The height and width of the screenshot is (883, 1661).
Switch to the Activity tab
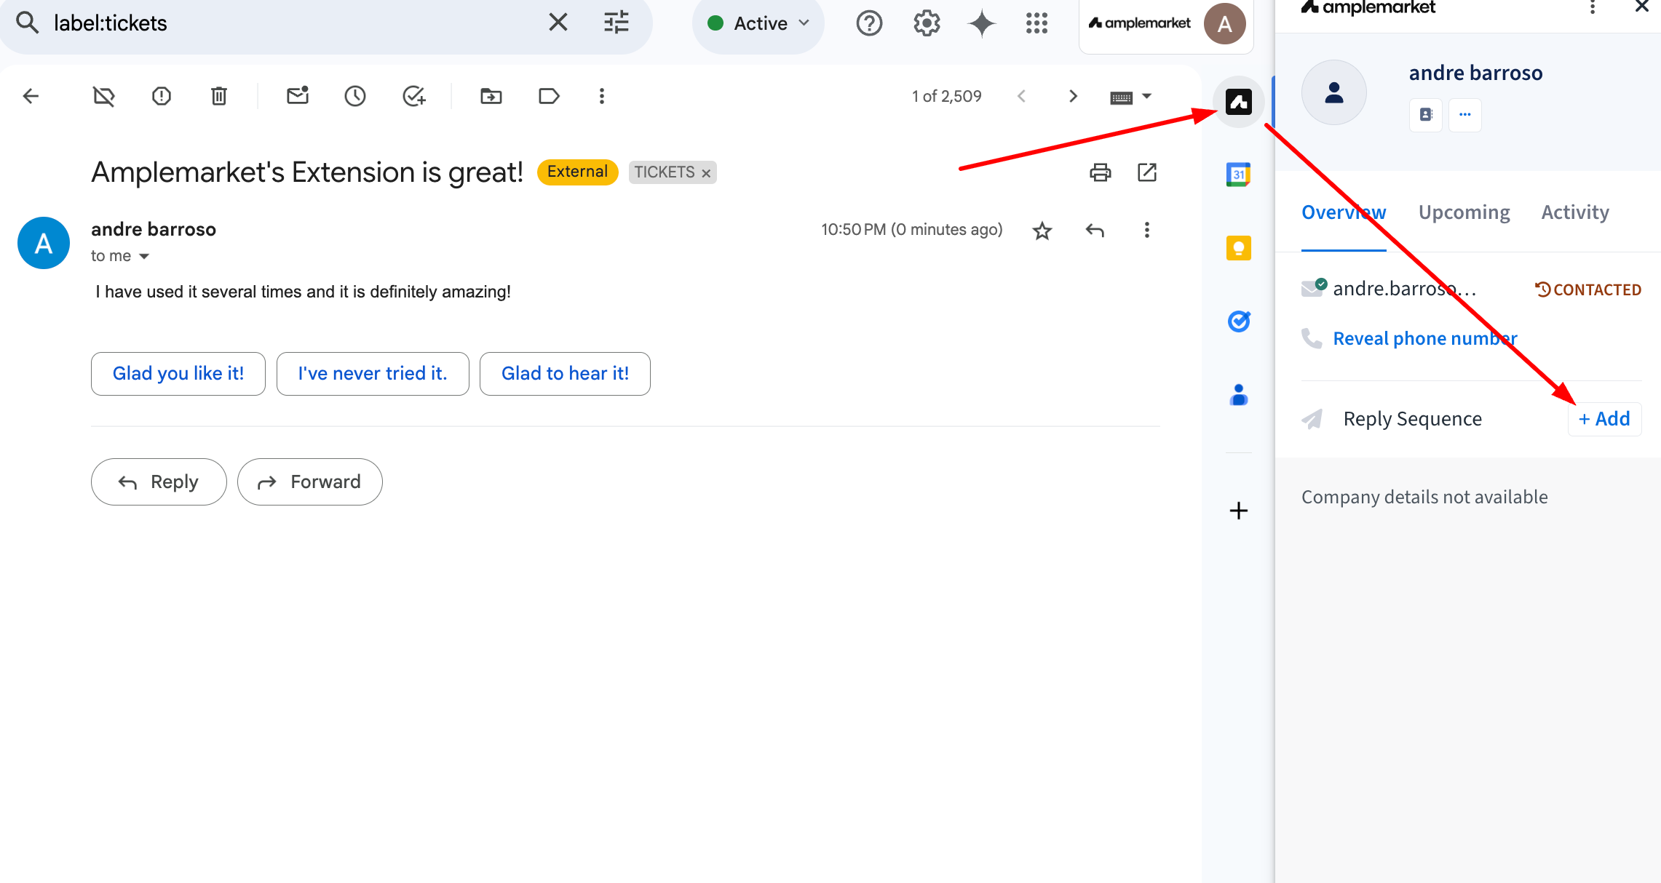pyautogui.click(x=1575, y=212)
